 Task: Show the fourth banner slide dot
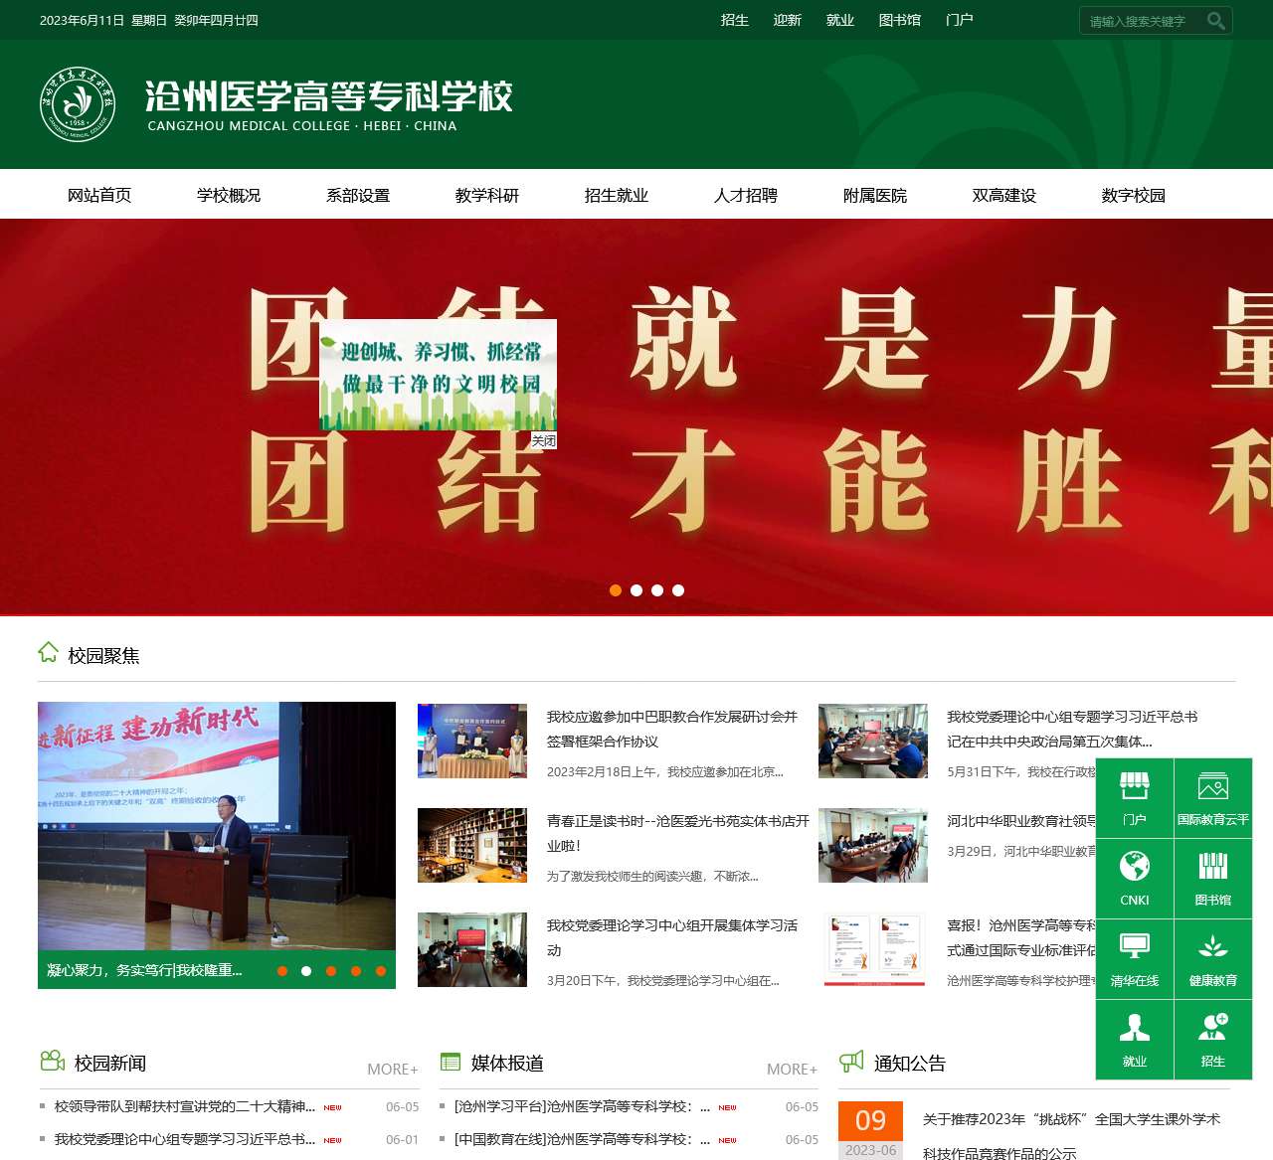678,590
